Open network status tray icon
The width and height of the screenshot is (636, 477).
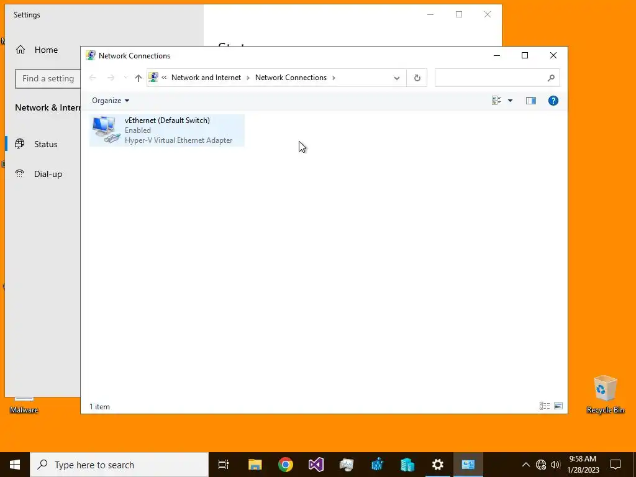[541, 465]
